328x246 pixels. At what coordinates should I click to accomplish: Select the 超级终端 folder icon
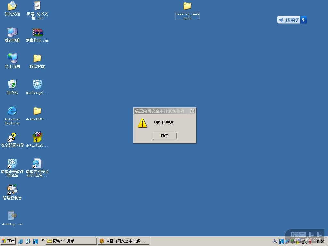pyautogui.click(x=37, y=59)
